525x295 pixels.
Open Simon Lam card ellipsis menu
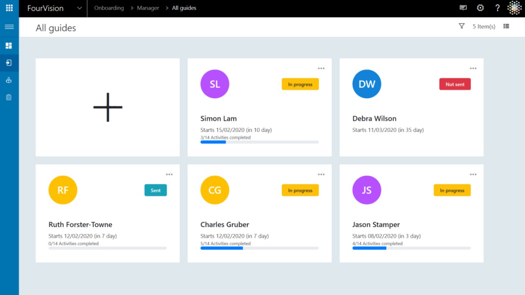pyautogui.click(x=321, y=68)
